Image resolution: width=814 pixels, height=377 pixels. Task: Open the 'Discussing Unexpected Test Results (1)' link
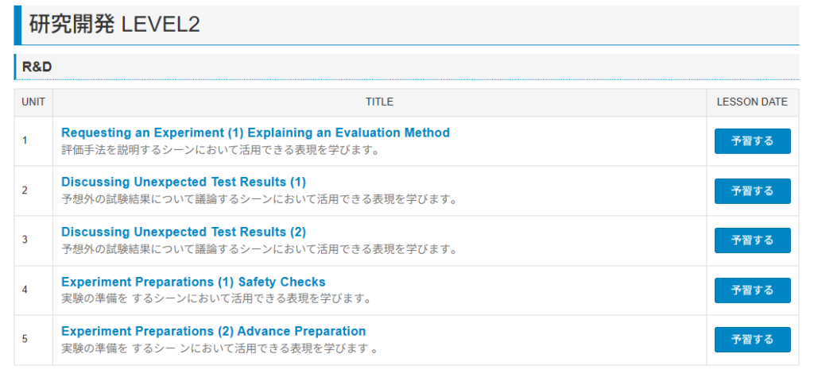[183, 183]
